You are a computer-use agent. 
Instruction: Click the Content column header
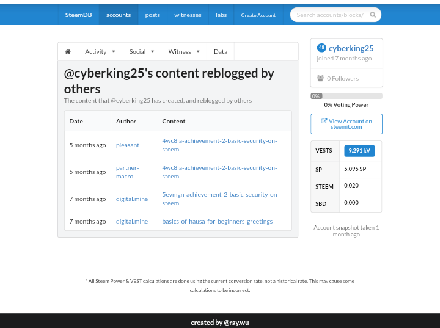[174, 121]
